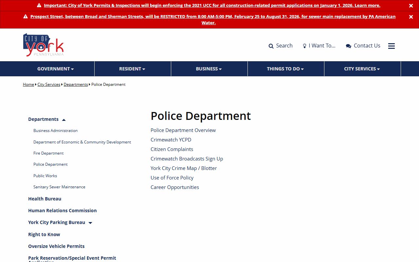Open the Government dropdown menu

pyautogui.click(x=56, y=69)
